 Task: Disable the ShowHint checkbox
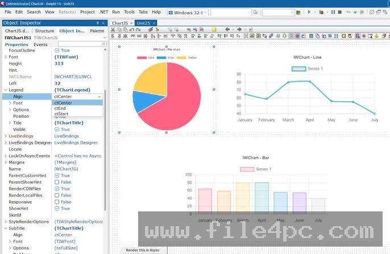pos(57,209)
